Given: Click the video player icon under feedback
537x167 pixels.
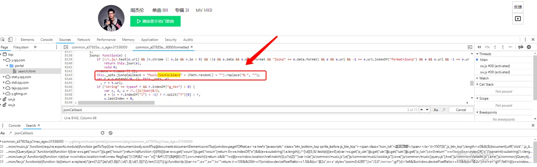Looking at the screenshot, I should coord(518,19).
